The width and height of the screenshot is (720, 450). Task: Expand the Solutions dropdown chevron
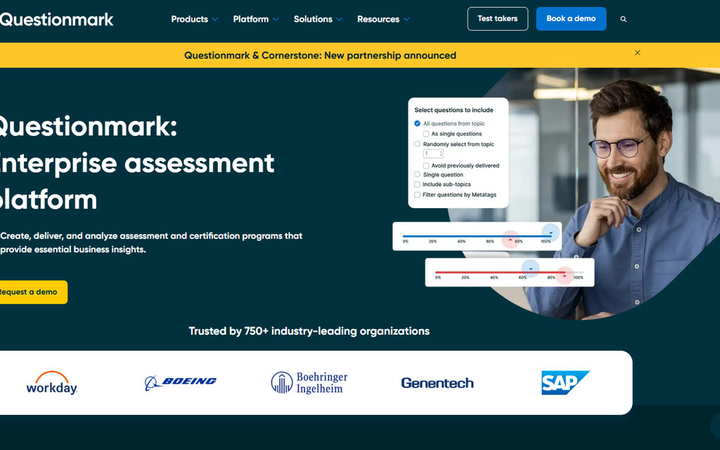pos(340,19)
